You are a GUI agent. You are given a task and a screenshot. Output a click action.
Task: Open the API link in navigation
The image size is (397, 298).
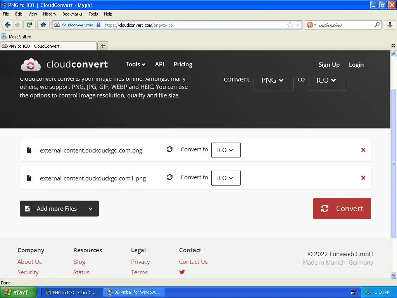pos(159,64)
